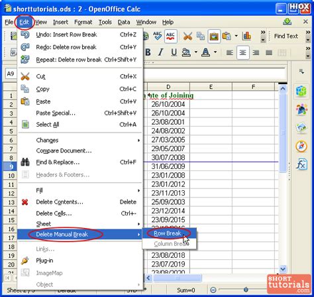
Task: Choose Delete Cells menu entry
Action: 79,213
